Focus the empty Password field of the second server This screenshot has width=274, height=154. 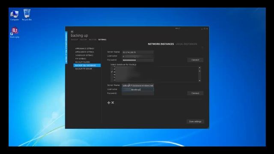coord(138,94)
